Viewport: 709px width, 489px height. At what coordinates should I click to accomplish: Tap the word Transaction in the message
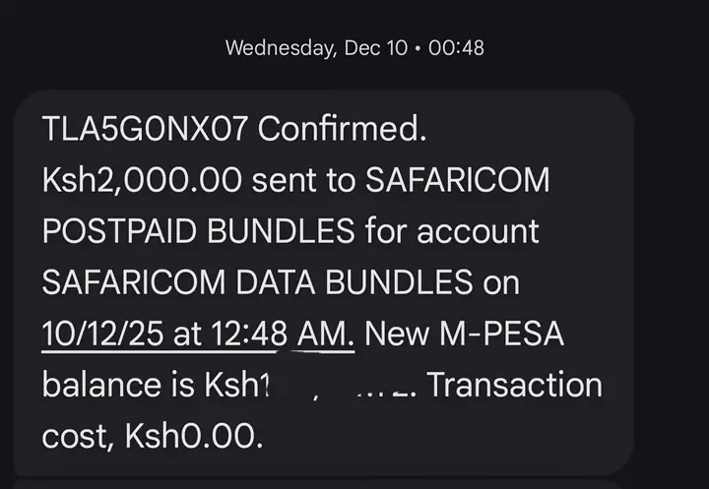pos(514,385)
